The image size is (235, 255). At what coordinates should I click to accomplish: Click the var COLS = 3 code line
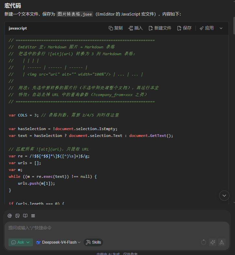(x=64, y=115)
